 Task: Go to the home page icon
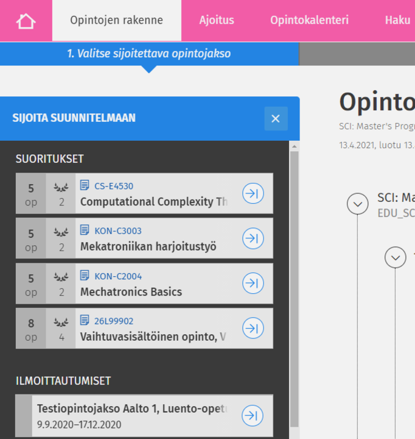point(26,21)
